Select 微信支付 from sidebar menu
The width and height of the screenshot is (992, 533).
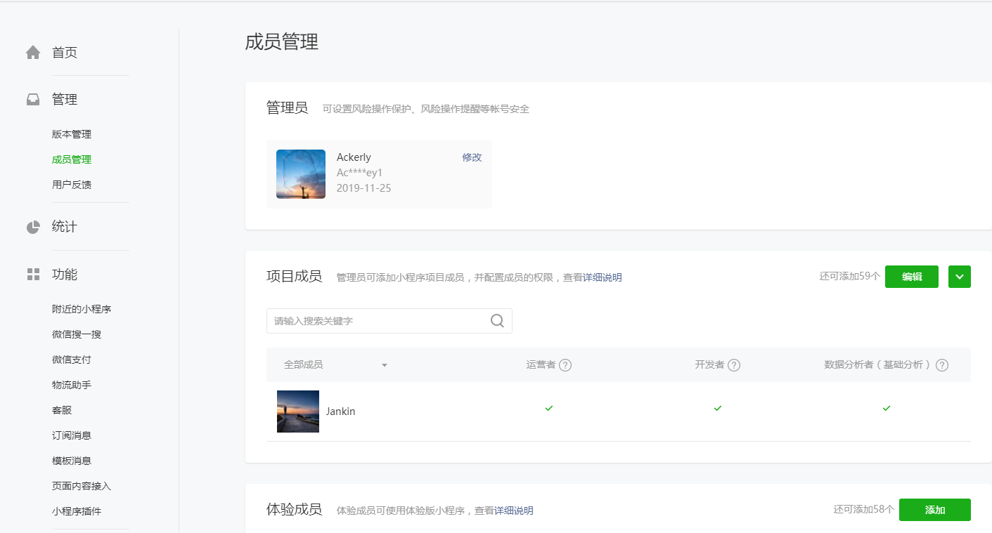coord(72,360)
